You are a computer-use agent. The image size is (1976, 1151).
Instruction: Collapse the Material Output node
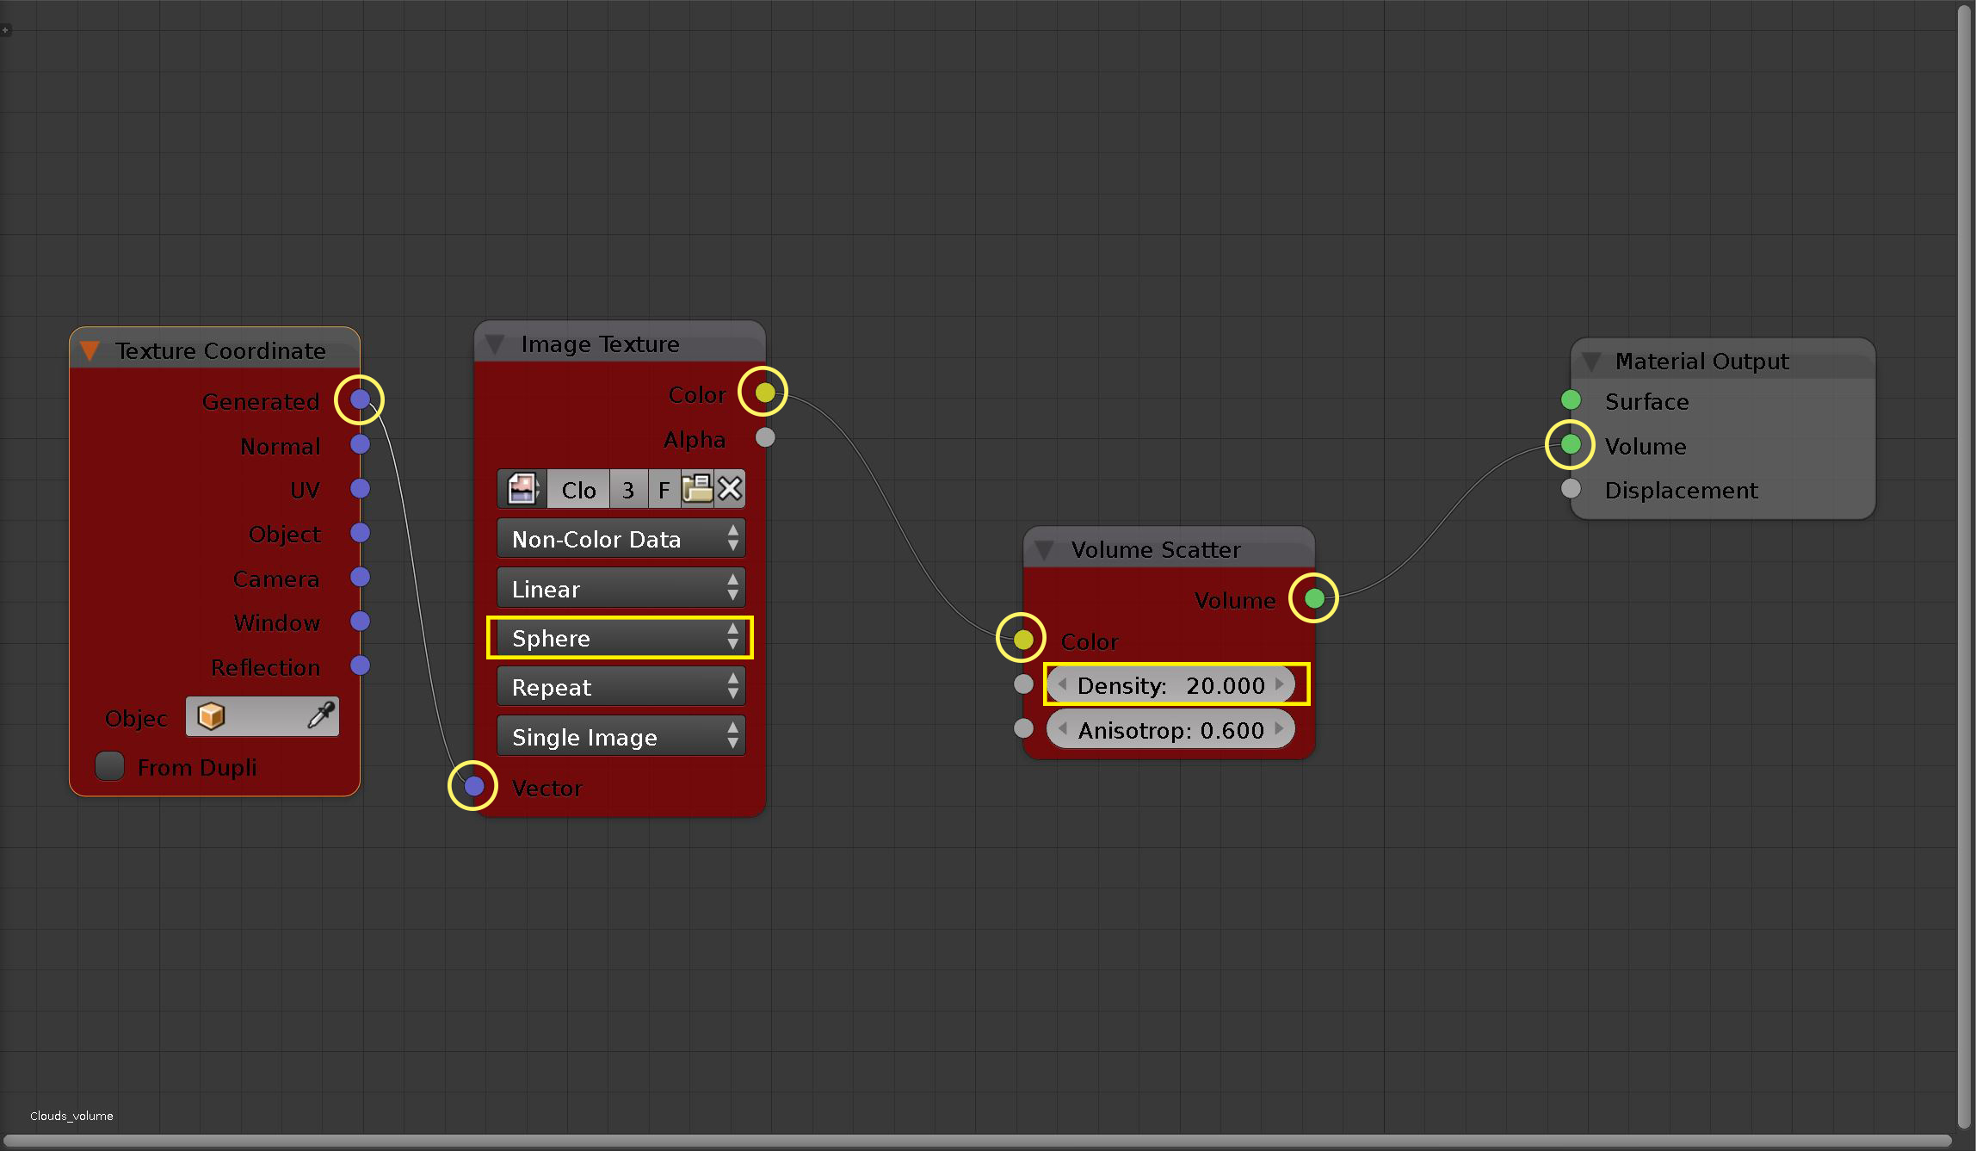(1590, 362)
